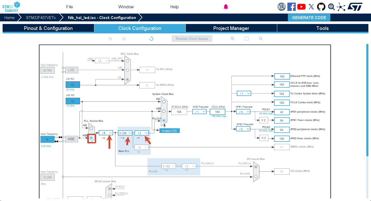Open the APB1 Prescaler dropdown
This screenshot has height=201, width=371.
tap(243, 112)
